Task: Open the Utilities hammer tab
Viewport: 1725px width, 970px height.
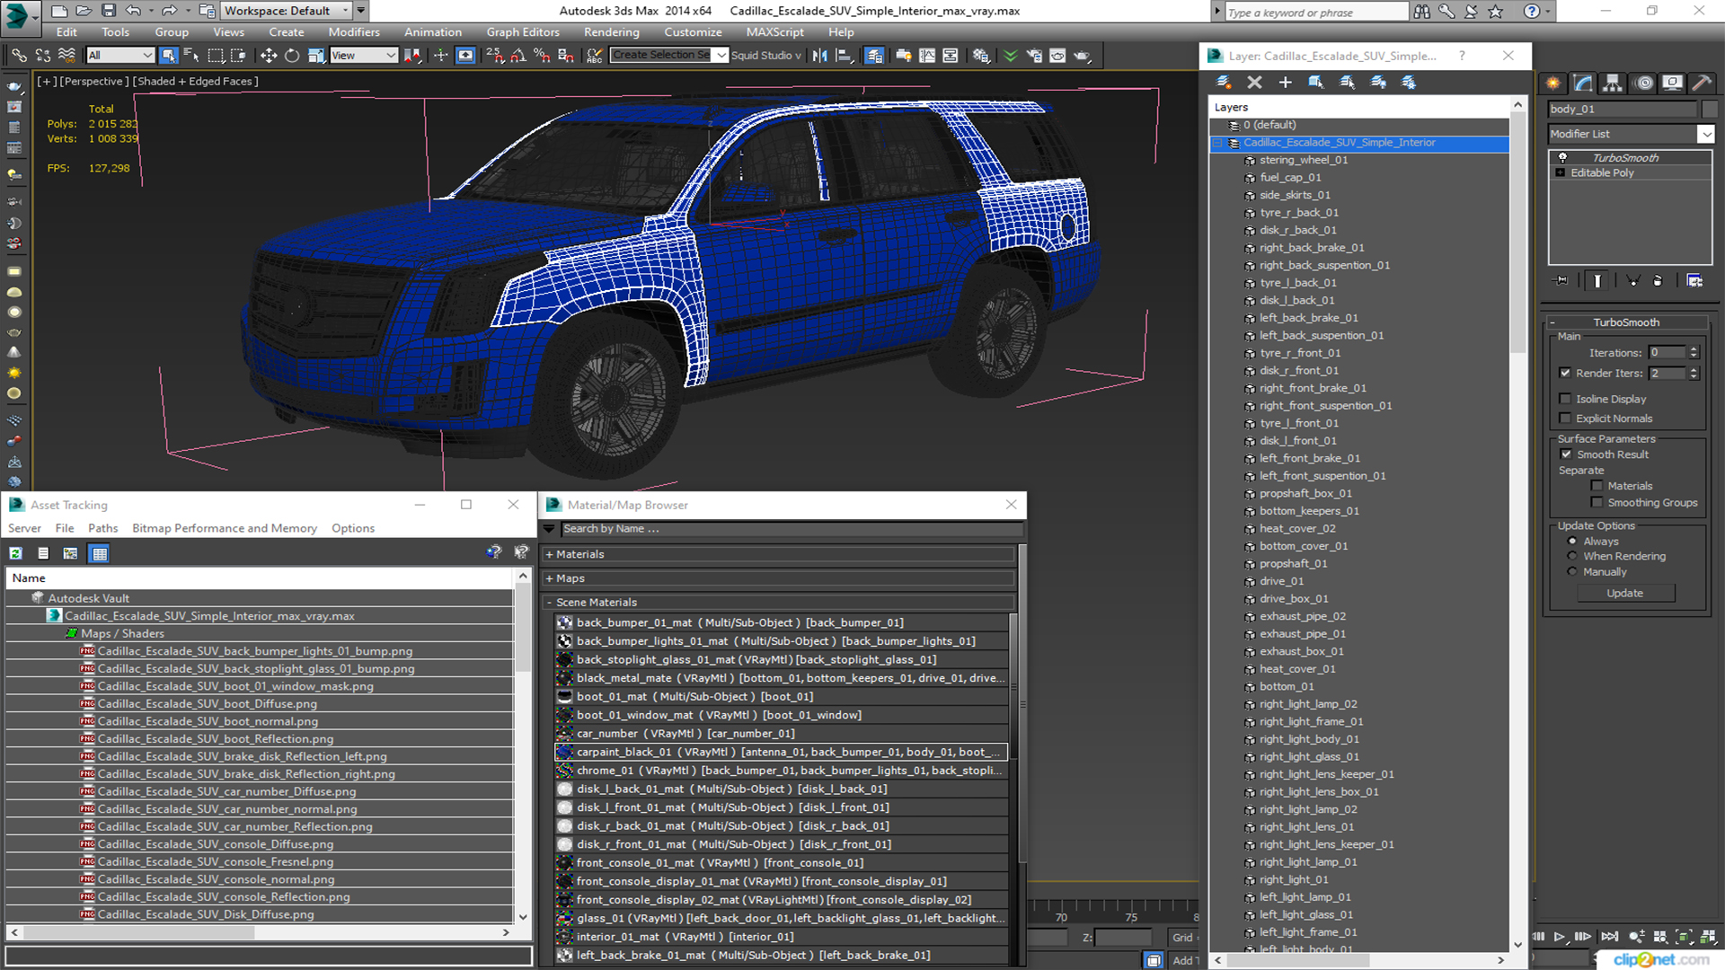Action: click(x=1702, y=83)
